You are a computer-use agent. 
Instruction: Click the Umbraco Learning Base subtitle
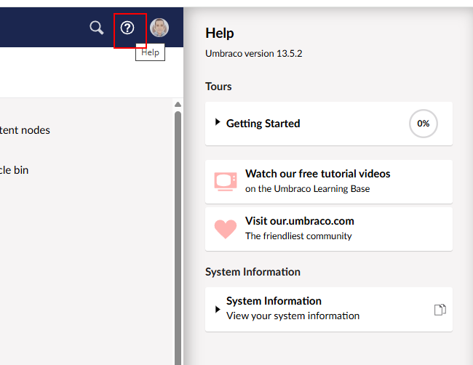tap(307, 188)
